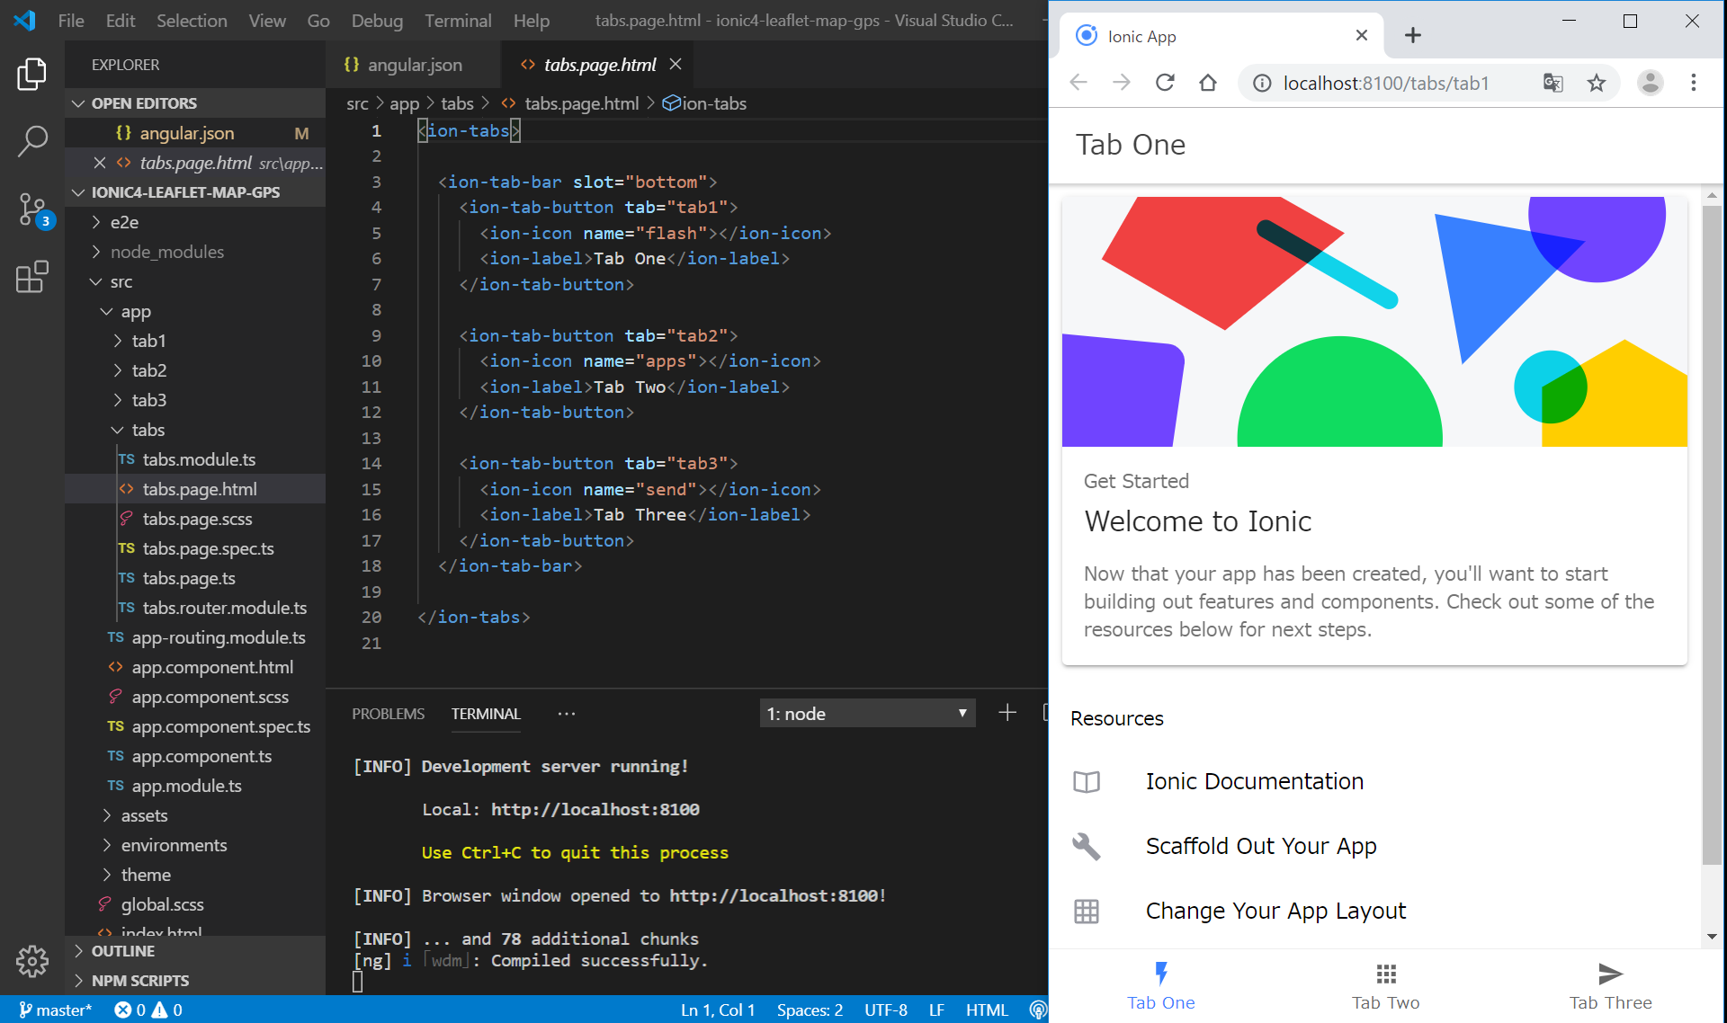Bookmark this page with star icon
The height and width of the screenshot is (1023, 1727).
click(1597, 84)
